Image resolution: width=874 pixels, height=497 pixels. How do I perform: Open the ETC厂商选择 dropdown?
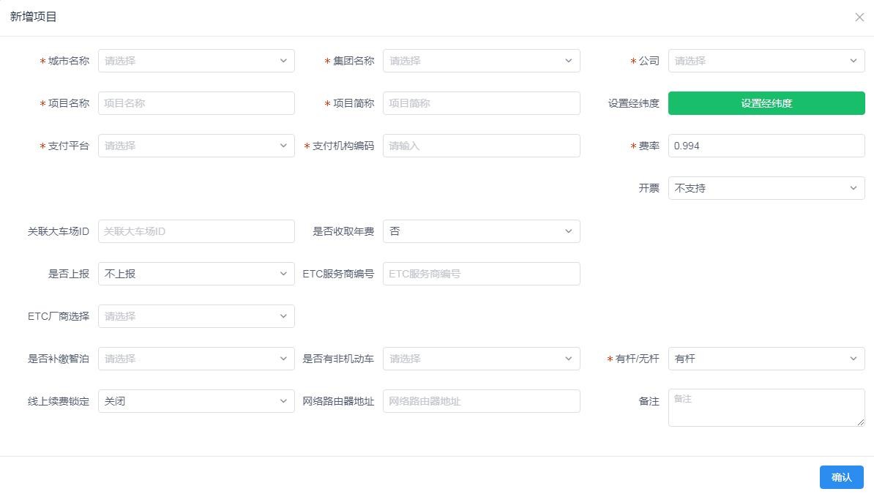tap(196, 316)
